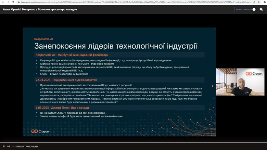
Task: Click heading 22.03.2023 – Відкритий лист лідерів індустрії
Action: coord(66,80)
